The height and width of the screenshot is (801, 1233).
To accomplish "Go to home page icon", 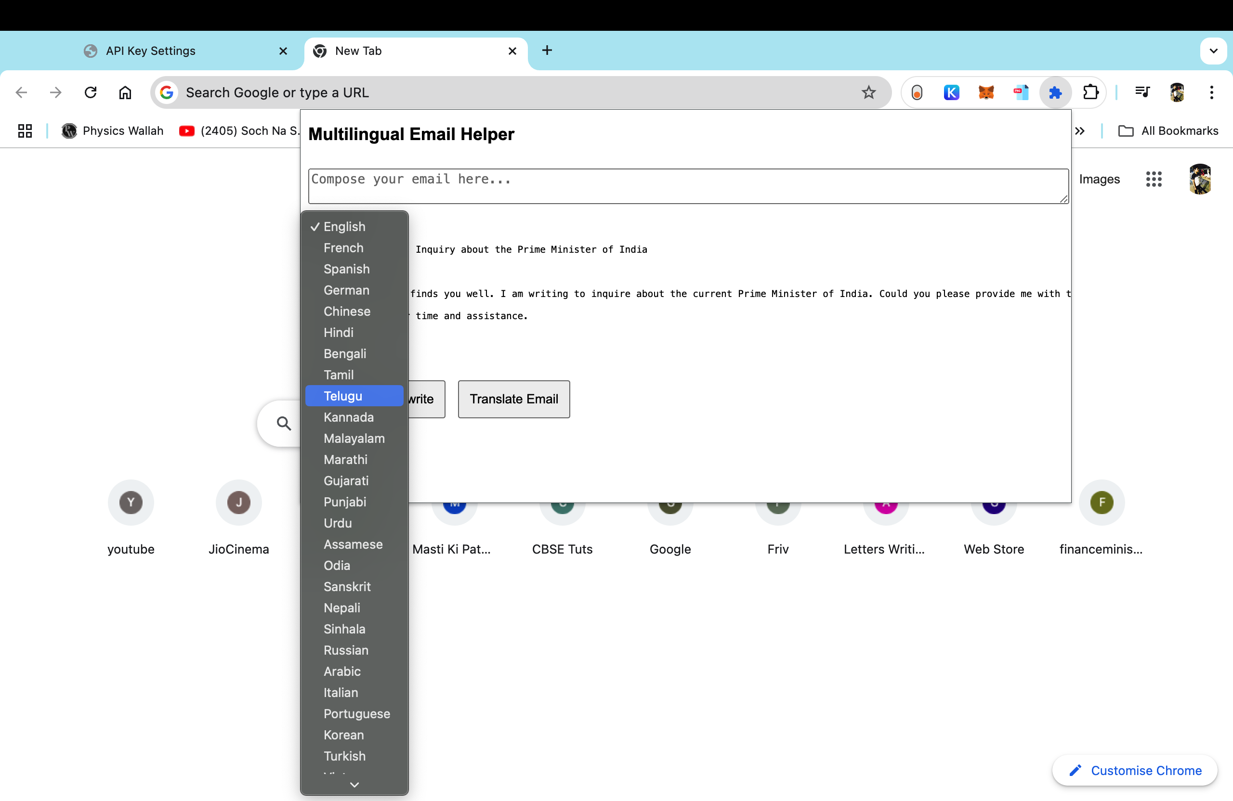I will tap(125, 93).
